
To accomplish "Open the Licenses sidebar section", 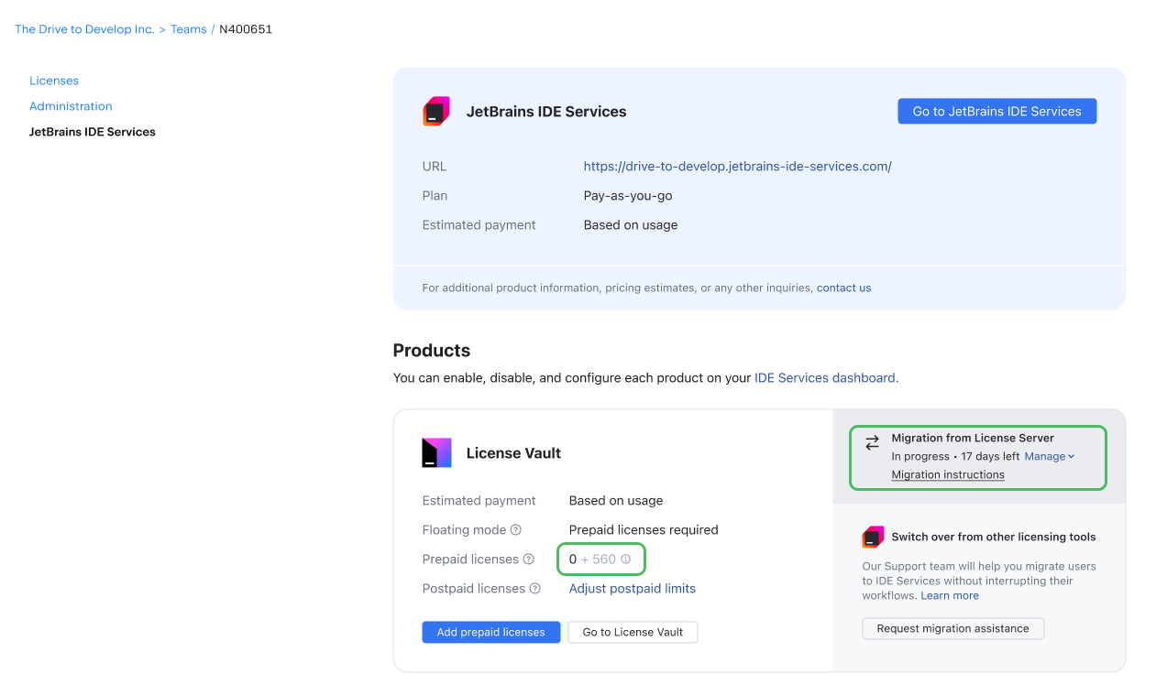I will 54,81.
